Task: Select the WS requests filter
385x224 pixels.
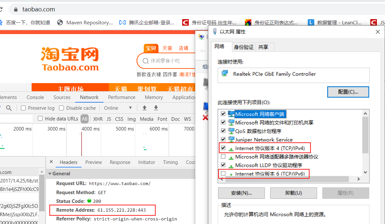Action: click(187, 119)
